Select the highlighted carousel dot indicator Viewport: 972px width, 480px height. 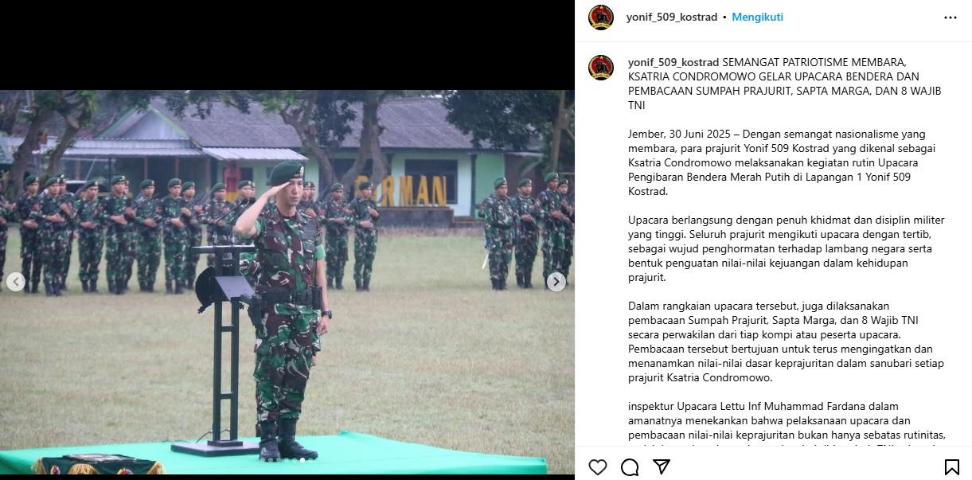[x=303, y=460]
